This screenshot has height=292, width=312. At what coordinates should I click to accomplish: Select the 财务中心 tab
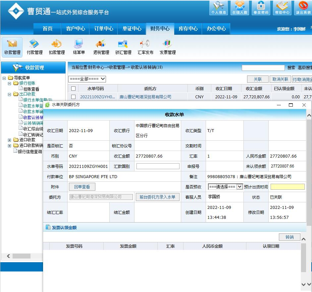(160, 29)
